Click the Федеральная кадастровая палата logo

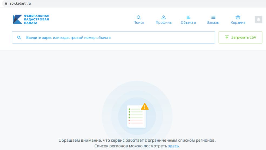[x=31, y=19]
